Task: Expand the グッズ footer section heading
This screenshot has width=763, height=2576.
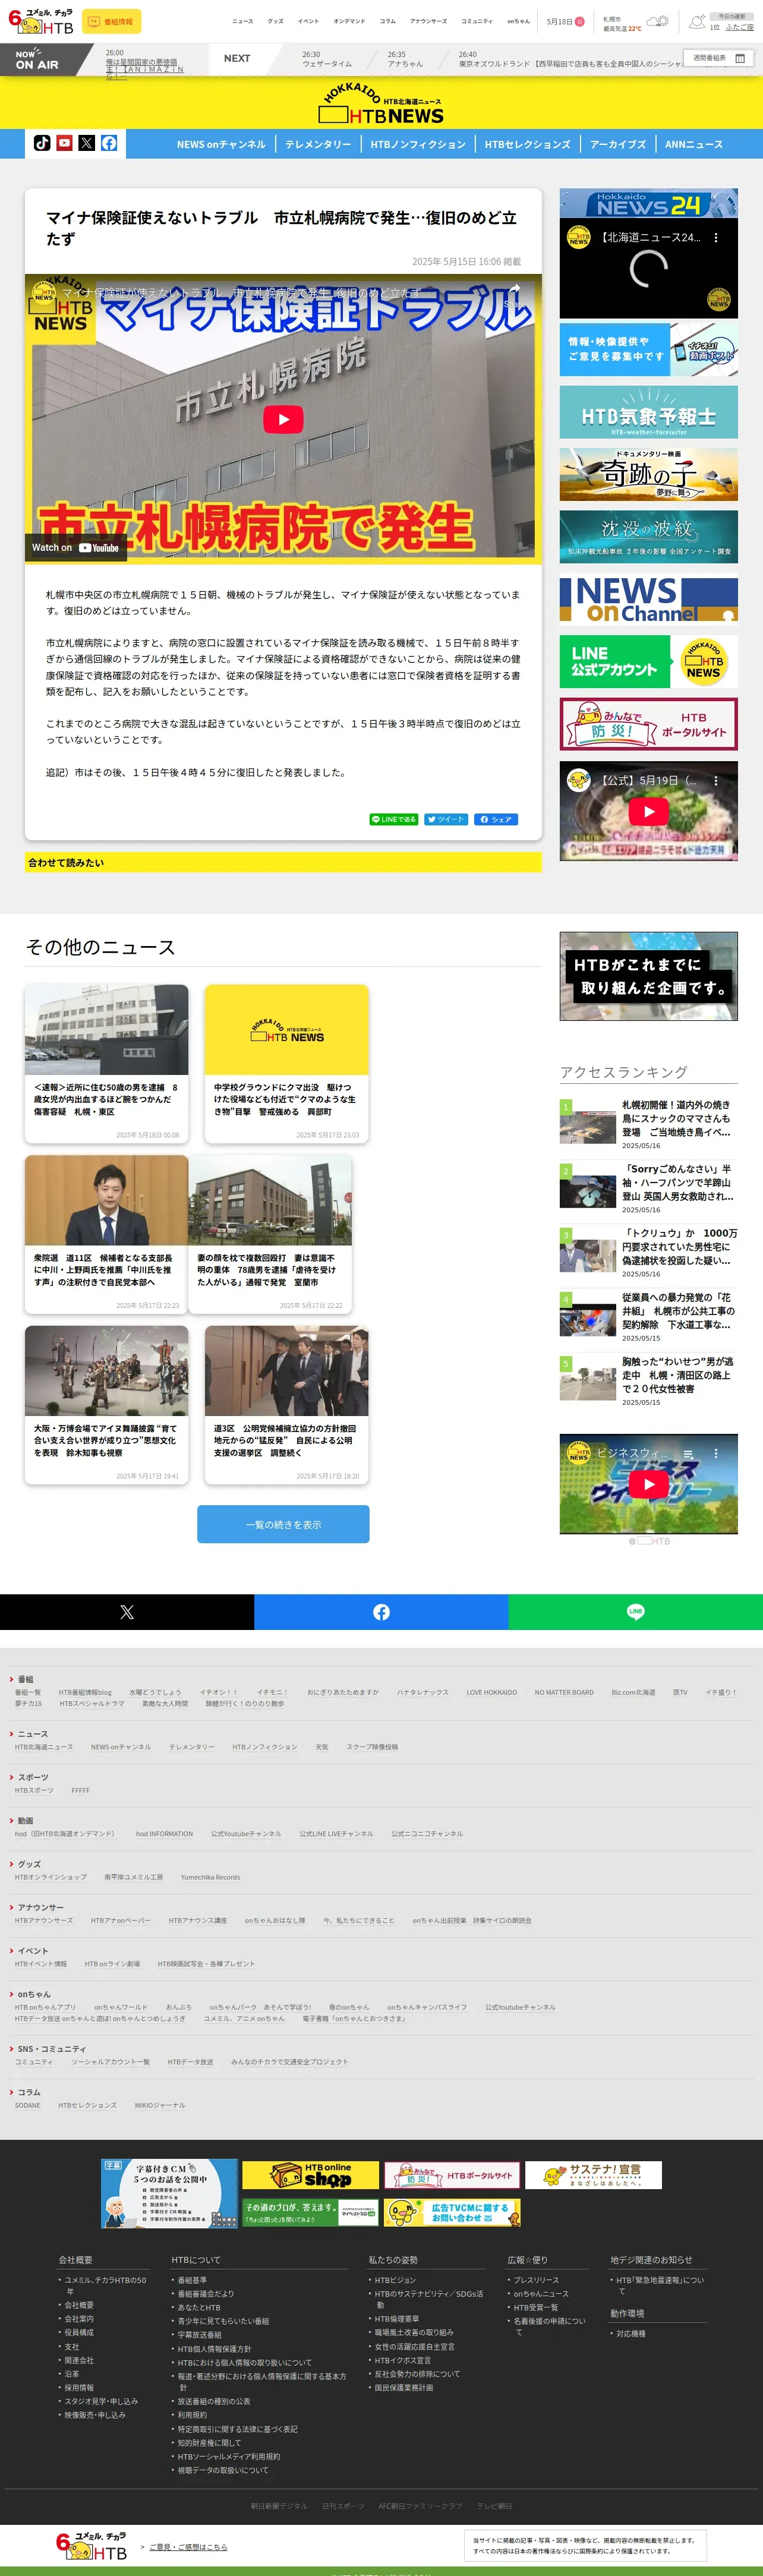Action: (x=29, y=1864)
